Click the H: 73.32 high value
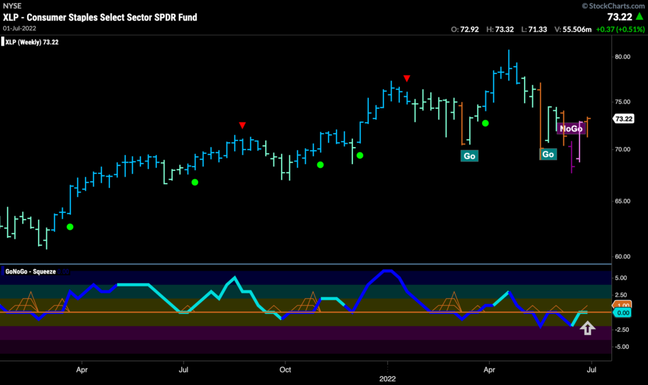The width and height of the screenshot is (648, 385). click(x=500, y=29)
